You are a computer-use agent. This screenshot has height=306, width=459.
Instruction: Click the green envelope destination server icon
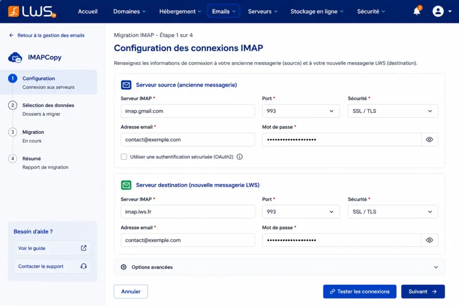pyautogui.click(x=126, y=185)
